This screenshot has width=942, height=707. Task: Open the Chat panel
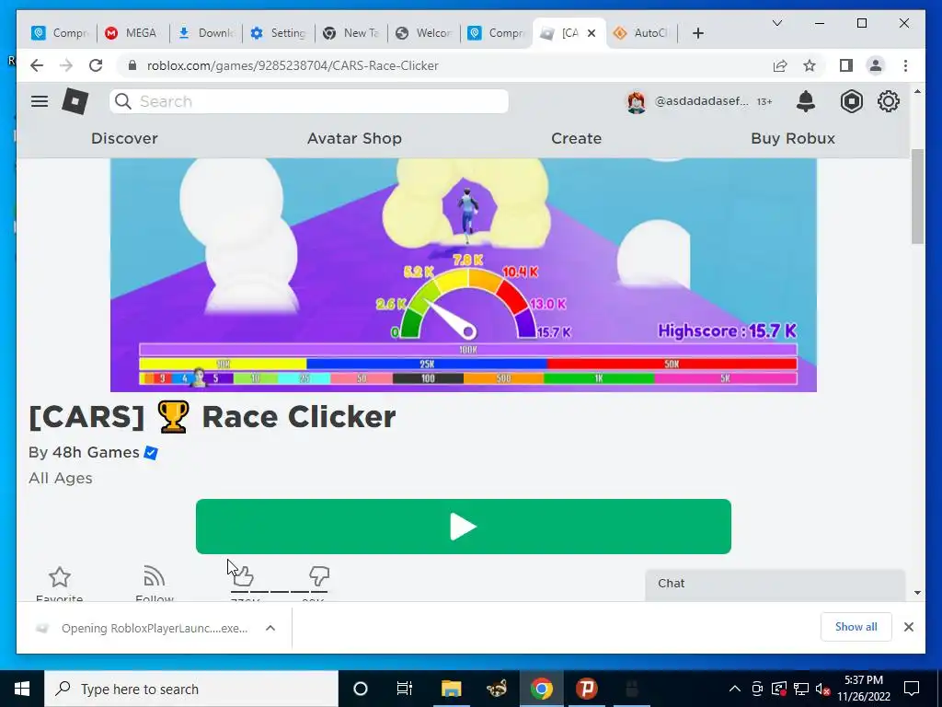775,585
